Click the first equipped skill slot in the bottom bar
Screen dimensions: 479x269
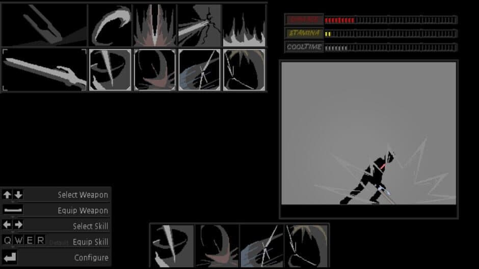click(172, 246)
